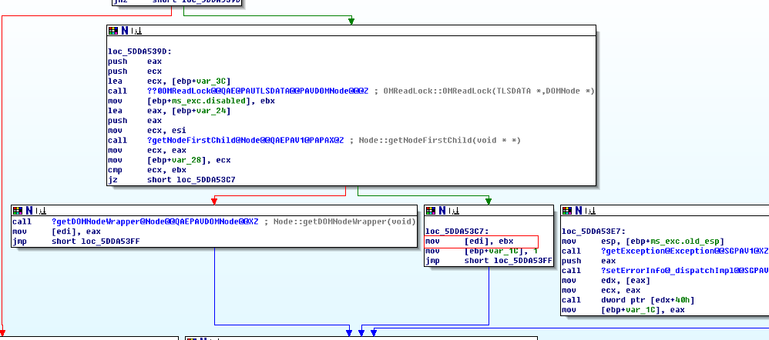Click the Node::getDOMNodeWrapper(void) comment

coord(344,222)
